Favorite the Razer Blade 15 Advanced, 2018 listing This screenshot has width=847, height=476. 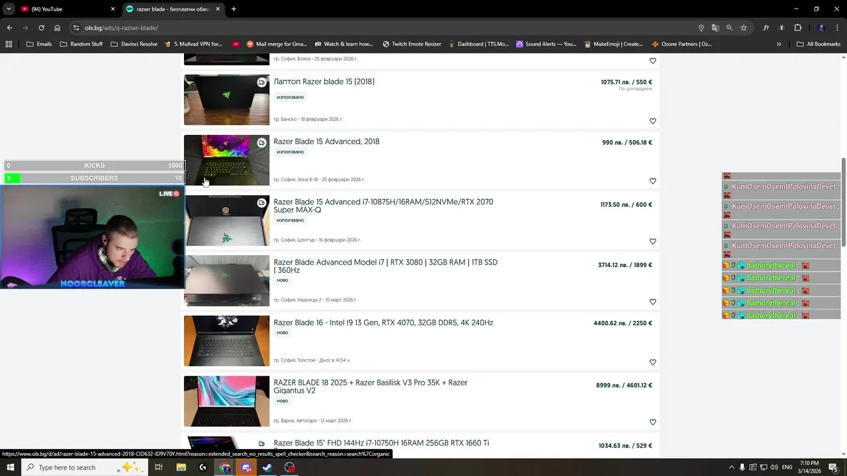(x=652, y=181)
